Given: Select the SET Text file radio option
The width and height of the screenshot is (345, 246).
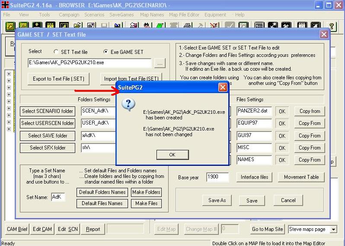Looking at the screenshot, I should (x=56, y=52).
